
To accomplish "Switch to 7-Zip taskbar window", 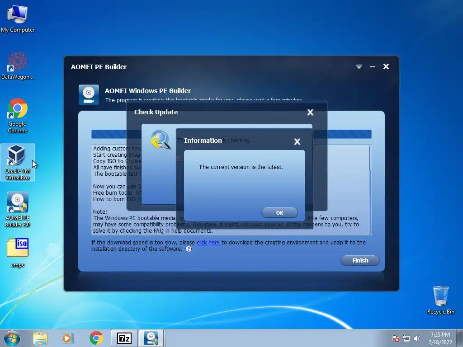I will pos(124,338).
